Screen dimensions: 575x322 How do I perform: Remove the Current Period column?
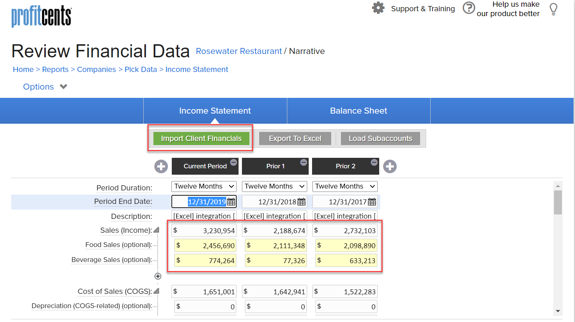(234, 162)
